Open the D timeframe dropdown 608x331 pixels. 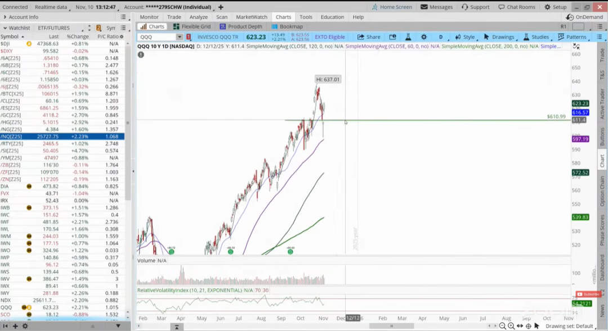tap(441, 37)
